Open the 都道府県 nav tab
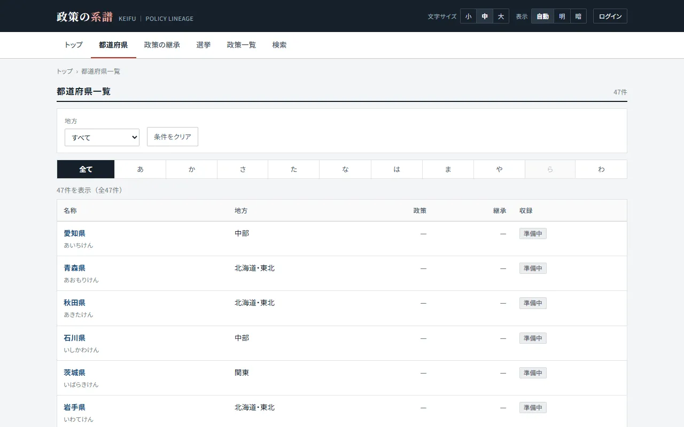 (113, 45)
